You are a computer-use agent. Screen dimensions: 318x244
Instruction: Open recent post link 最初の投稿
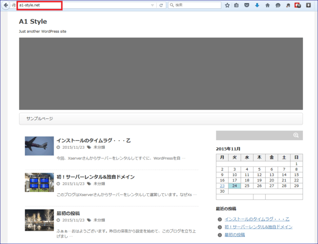[235, 235]
